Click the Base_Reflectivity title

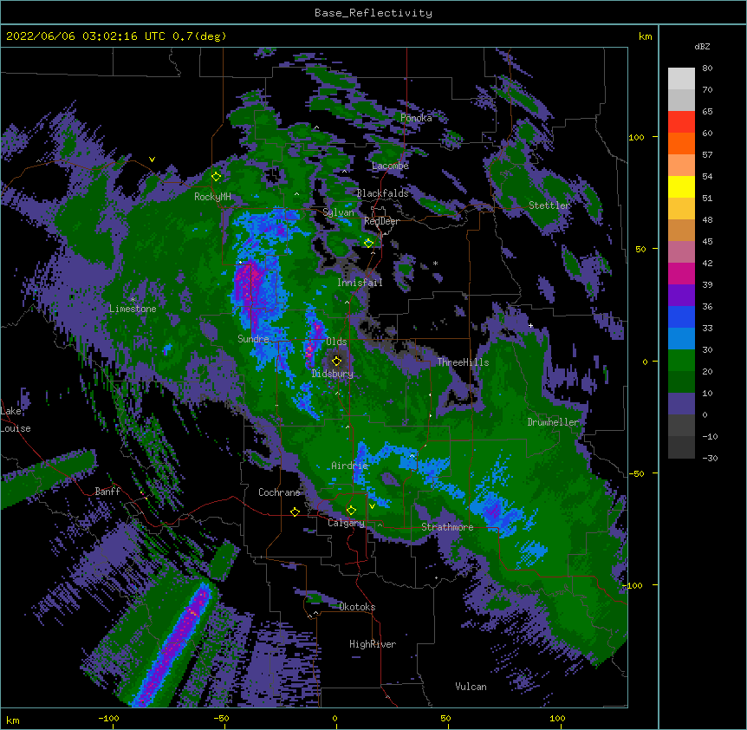tap(373, 13)
